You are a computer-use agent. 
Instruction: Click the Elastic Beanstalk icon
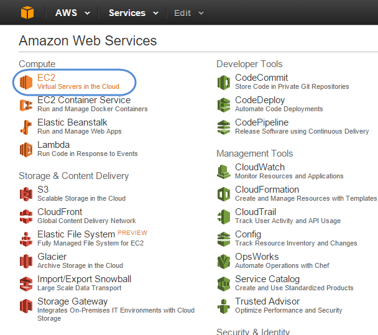(26, 127)
